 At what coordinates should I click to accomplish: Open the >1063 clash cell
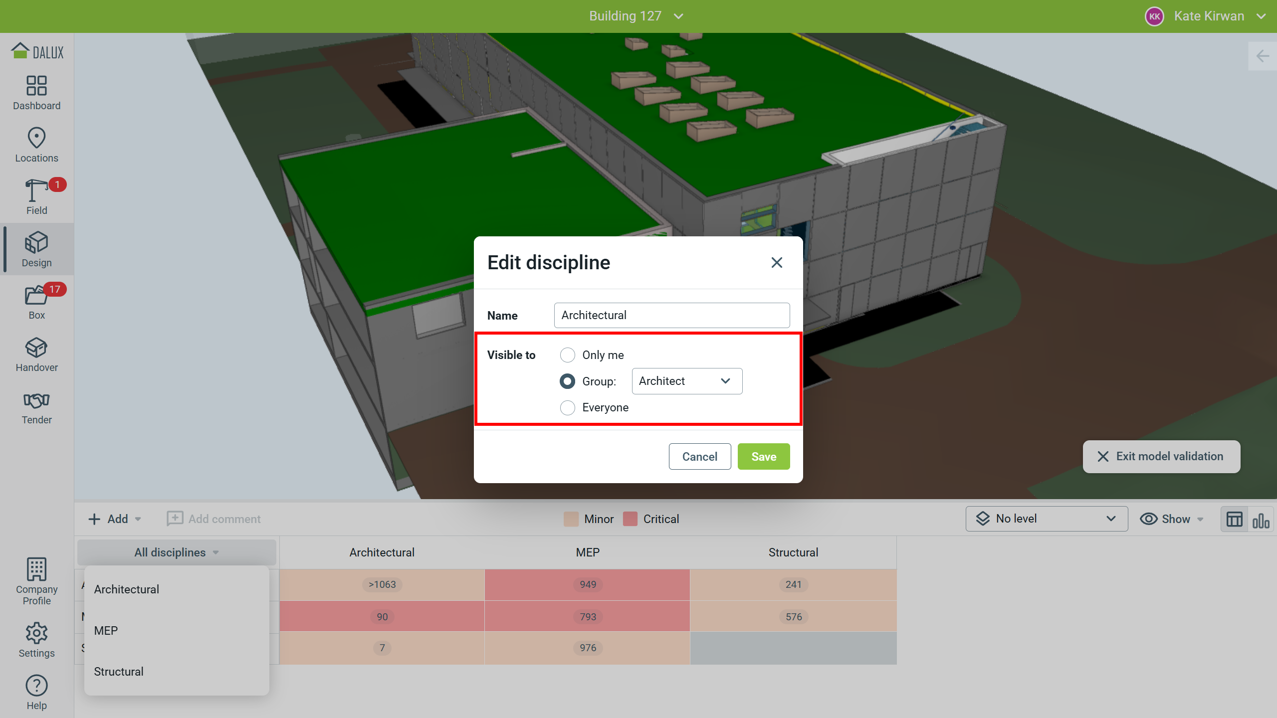(382, 585)
